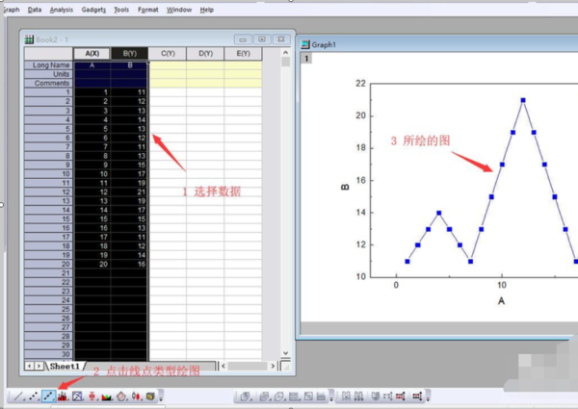Select row 20 header in Book2
Image resolution: width=578 pixels, height=409 pixels.
49,264
